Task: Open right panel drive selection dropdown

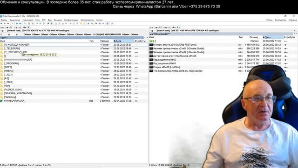Action: pos(153,31)
